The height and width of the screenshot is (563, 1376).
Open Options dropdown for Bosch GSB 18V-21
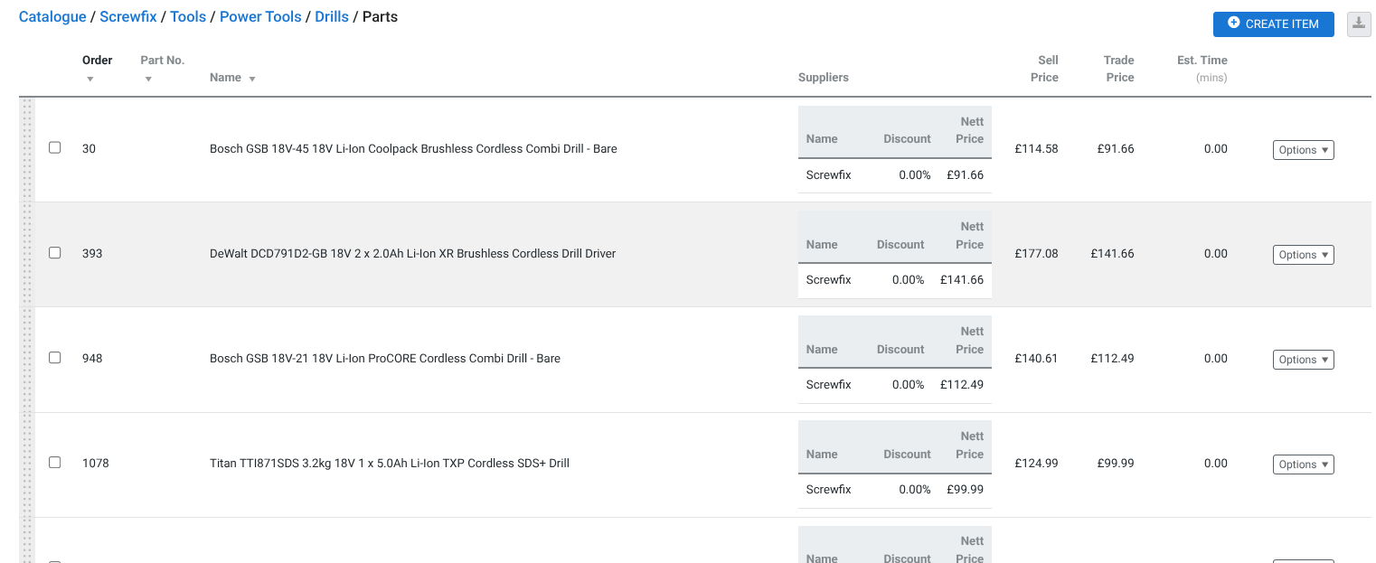tap(1303, 360)
